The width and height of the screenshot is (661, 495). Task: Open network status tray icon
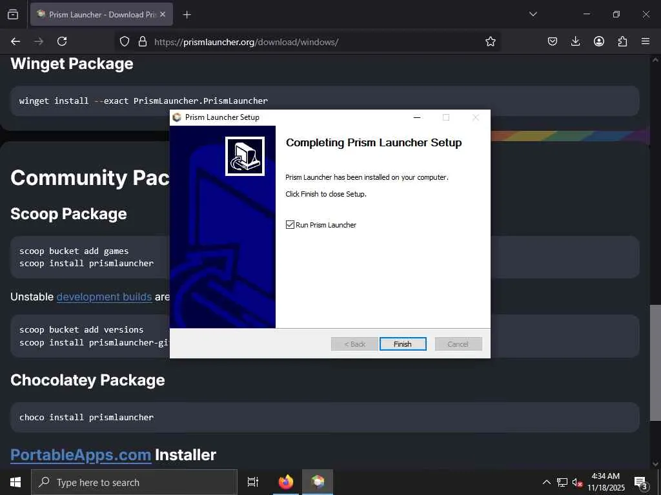pos(562,482)
